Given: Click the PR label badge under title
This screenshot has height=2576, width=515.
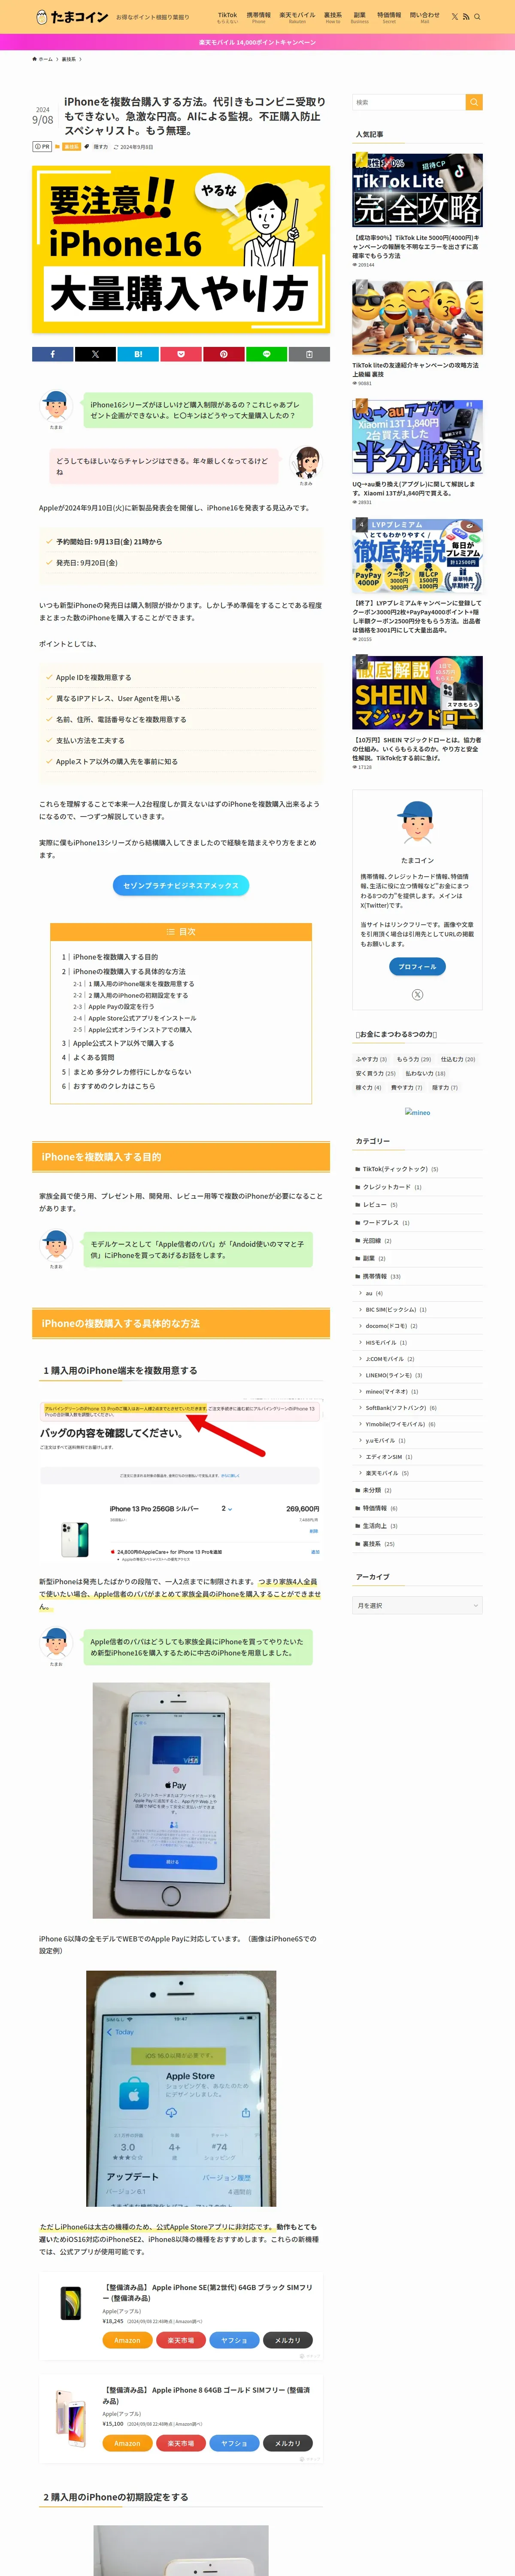Looking at the screenshot, I should 42,147.
